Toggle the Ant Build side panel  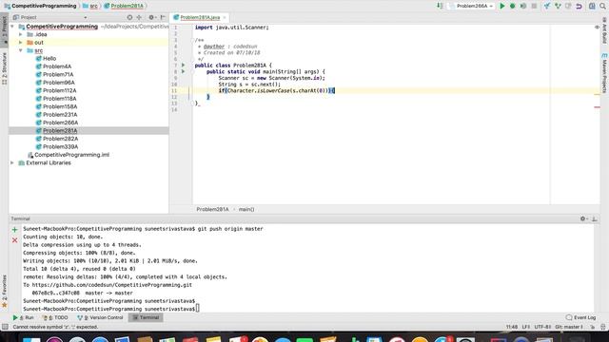coord(604,29)
